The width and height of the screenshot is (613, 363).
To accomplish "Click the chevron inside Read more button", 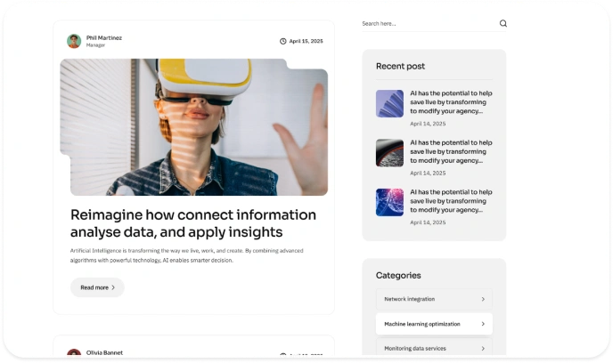I will (x=113, y=287).
